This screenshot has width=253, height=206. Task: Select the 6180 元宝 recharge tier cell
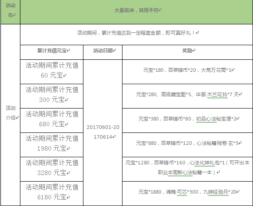pos(52,194)
